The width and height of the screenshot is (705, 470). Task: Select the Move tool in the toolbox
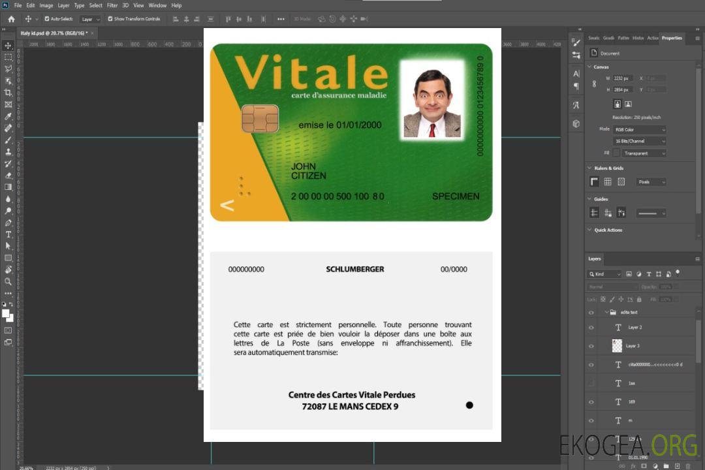tap(8, 46)
